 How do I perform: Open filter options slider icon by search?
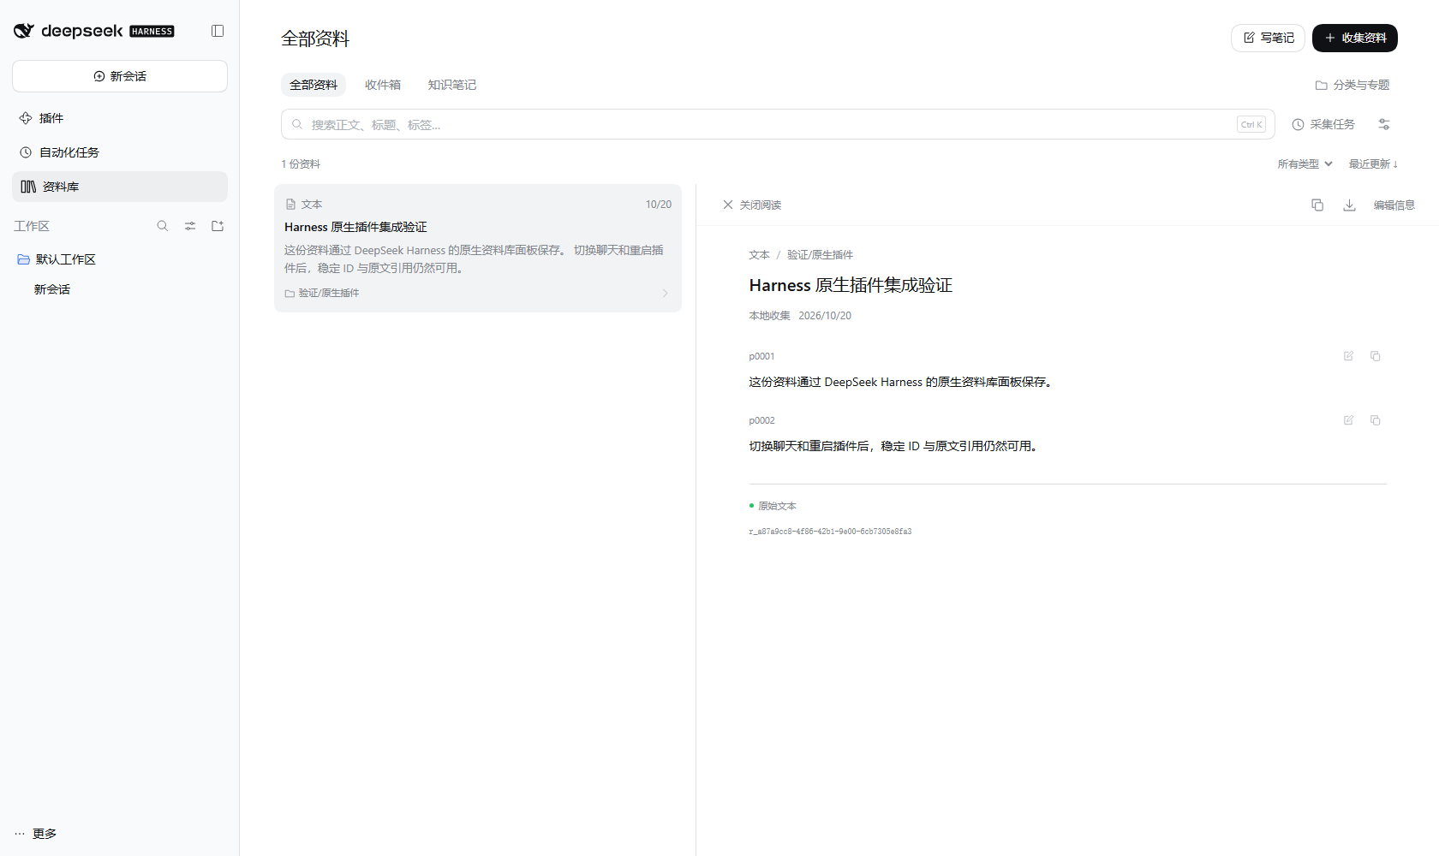click(1383, 124)
